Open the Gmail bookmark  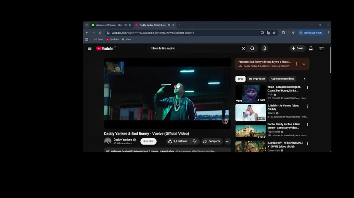coord(99,39)
